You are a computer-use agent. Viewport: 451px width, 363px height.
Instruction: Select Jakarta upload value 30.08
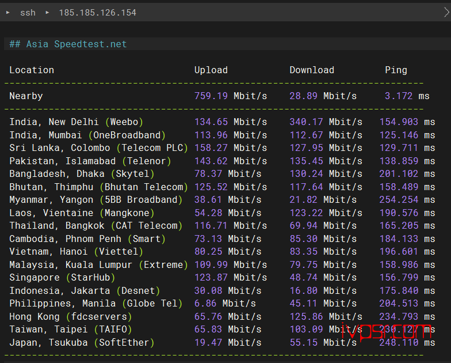(x=208, y=290)
